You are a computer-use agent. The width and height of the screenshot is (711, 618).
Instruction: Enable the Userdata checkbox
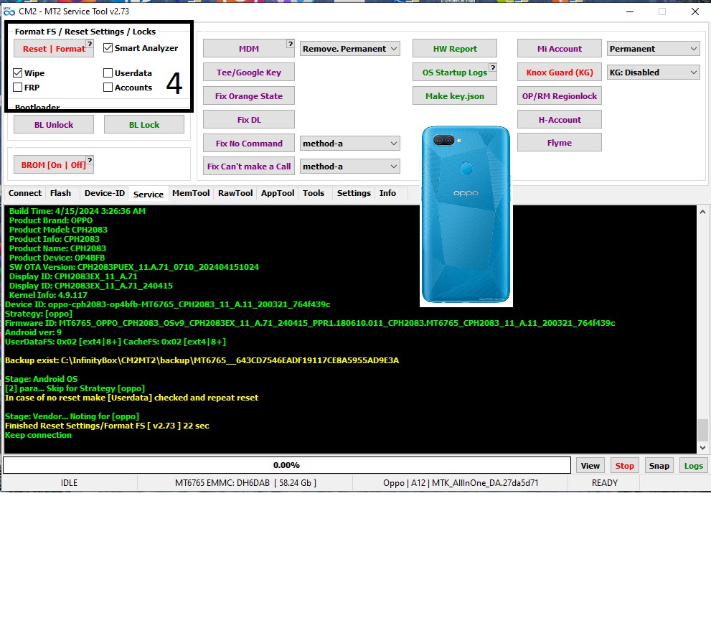108,72
